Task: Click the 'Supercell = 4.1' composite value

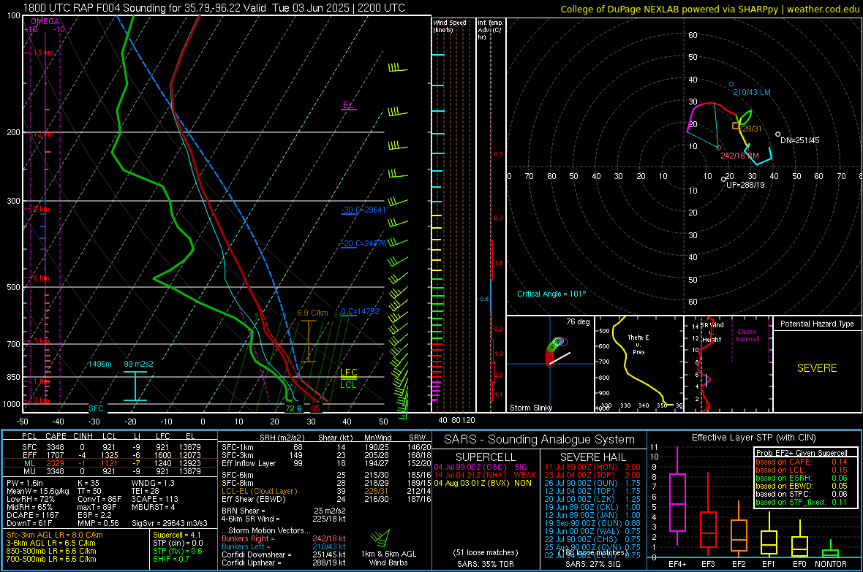Action: 177,535
